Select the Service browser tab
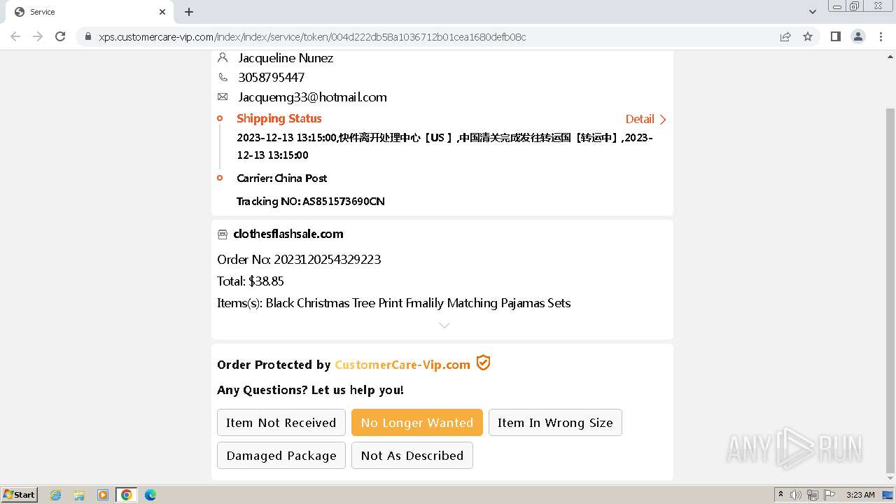The image size is (896, 504). click(90, 12)
